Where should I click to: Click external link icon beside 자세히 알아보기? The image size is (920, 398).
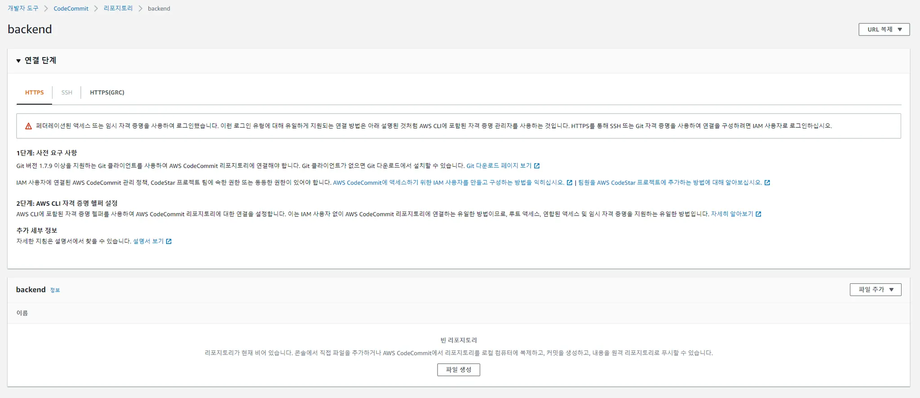click(758, 214)
